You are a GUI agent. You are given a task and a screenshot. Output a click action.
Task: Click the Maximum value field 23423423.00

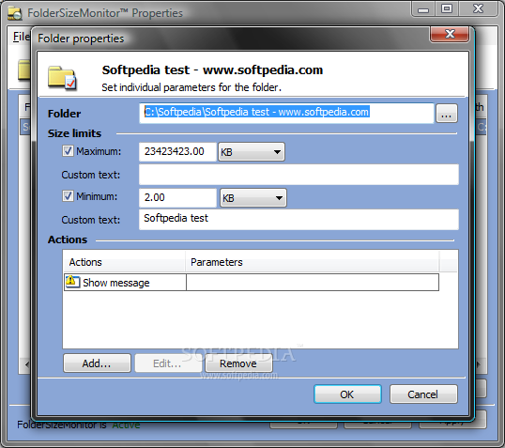[x=177, y=152]
